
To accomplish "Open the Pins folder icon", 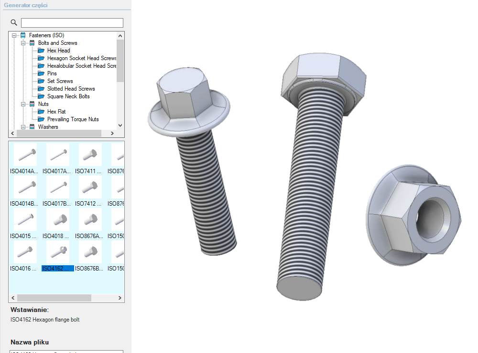I will tap(41, 73).
